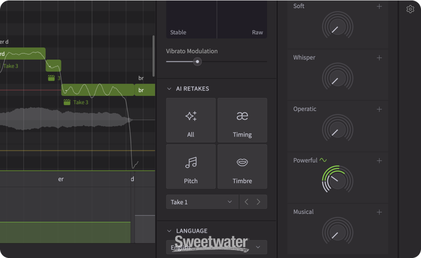
Task: Go to the next take arrow
Action: [x=259, y=202]
